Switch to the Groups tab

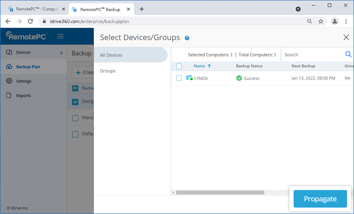(x=108, y=71)
